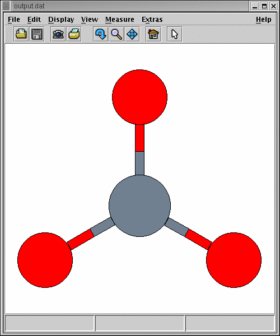Select the translate move arrows tool
This screenshot has height=336, width=280.
click(132, 34)
